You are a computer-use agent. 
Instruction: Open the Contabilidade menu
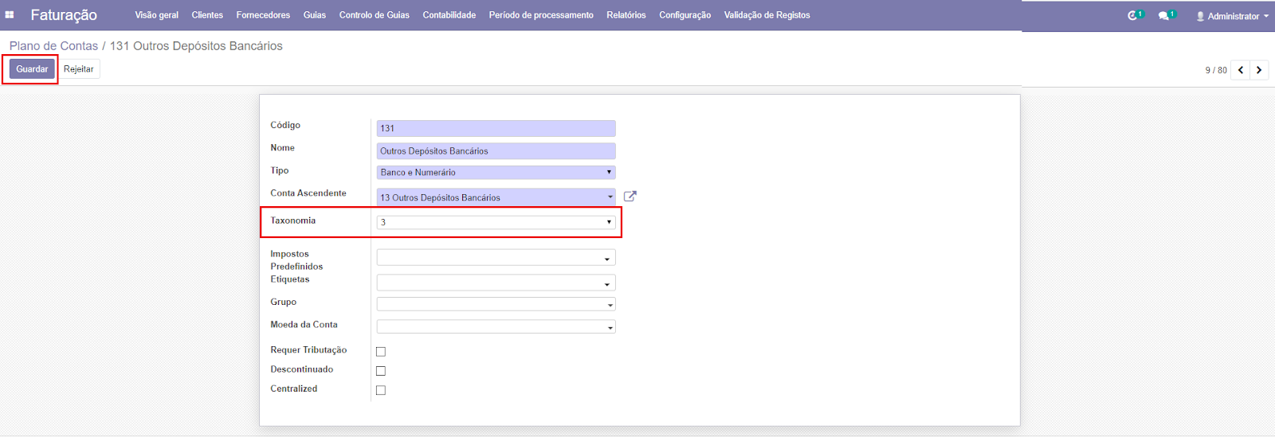(x=449, y=15)
